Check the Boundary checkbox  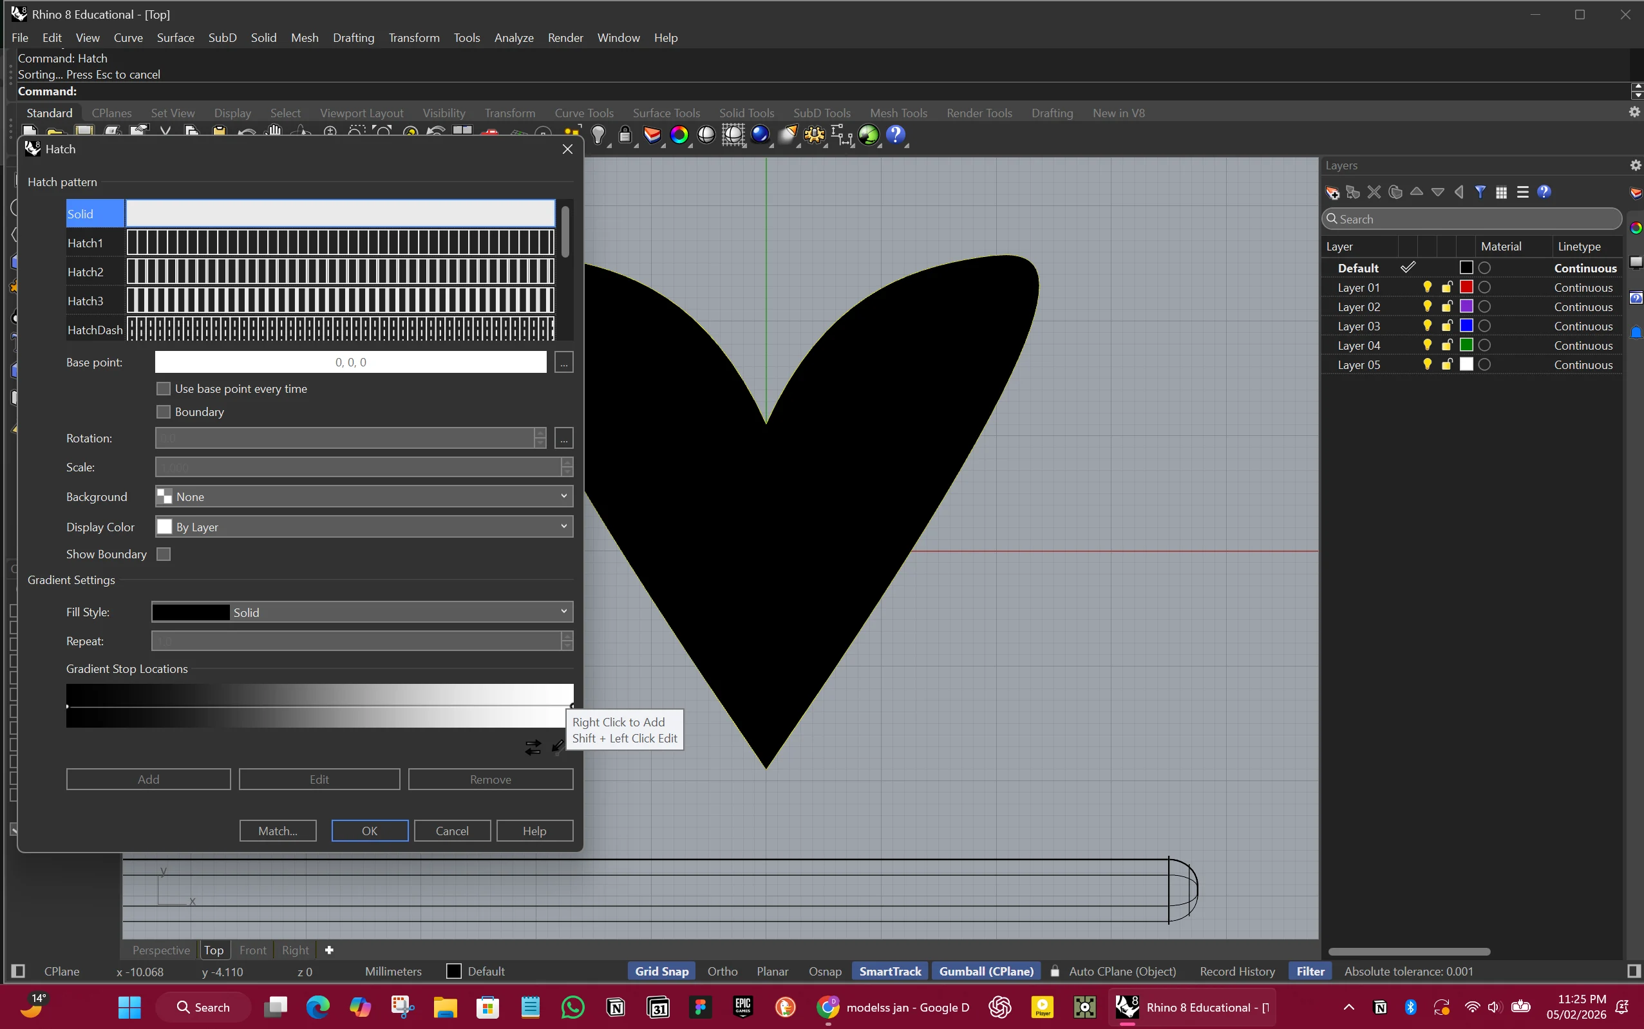[x=164, y=411]
